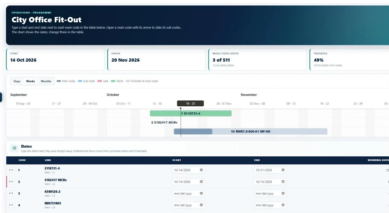This screenshot has width=389, height=213.
Task: Click the 09 - 15 week header
Action: (x=291, y=104)
